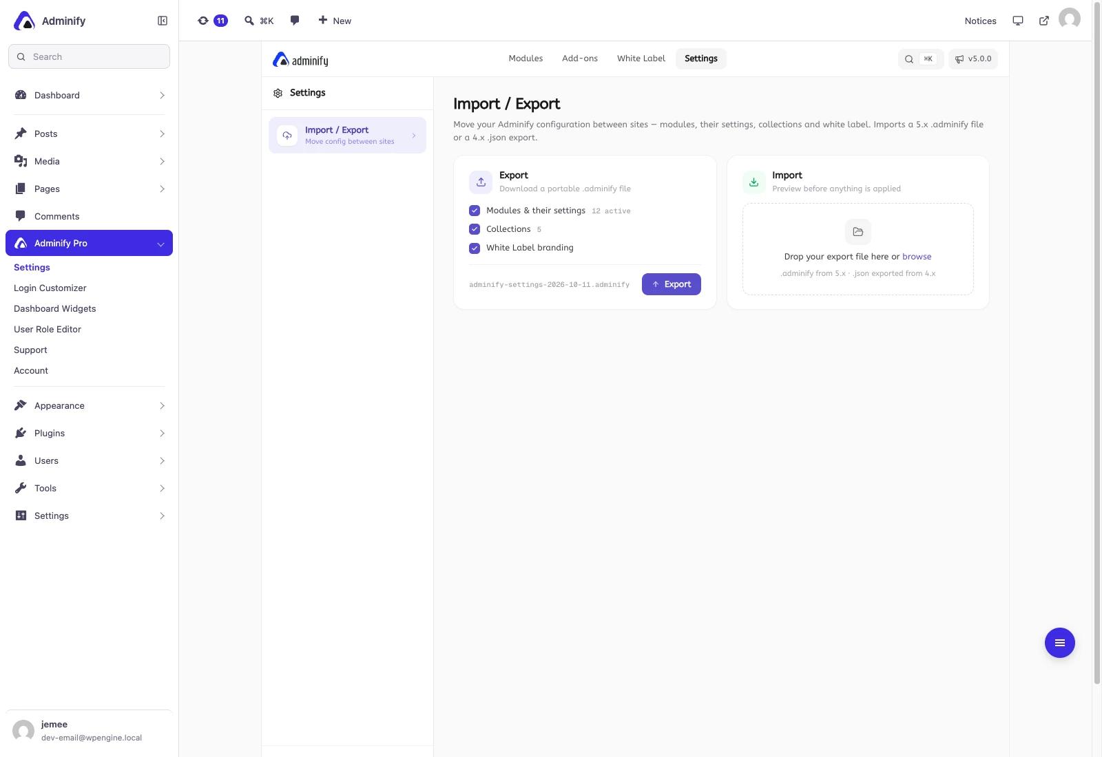Screen dimensions: 1102x757
Task: Open the user avatar in the top right
Action: click(1070, 19)
